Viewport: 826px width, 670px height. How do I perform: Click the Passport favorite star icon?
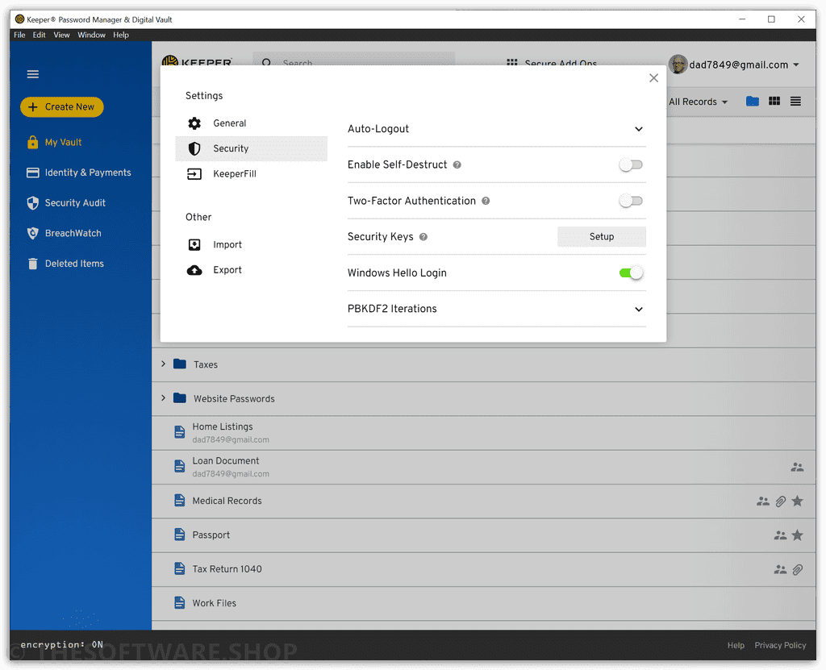(797, 535)
